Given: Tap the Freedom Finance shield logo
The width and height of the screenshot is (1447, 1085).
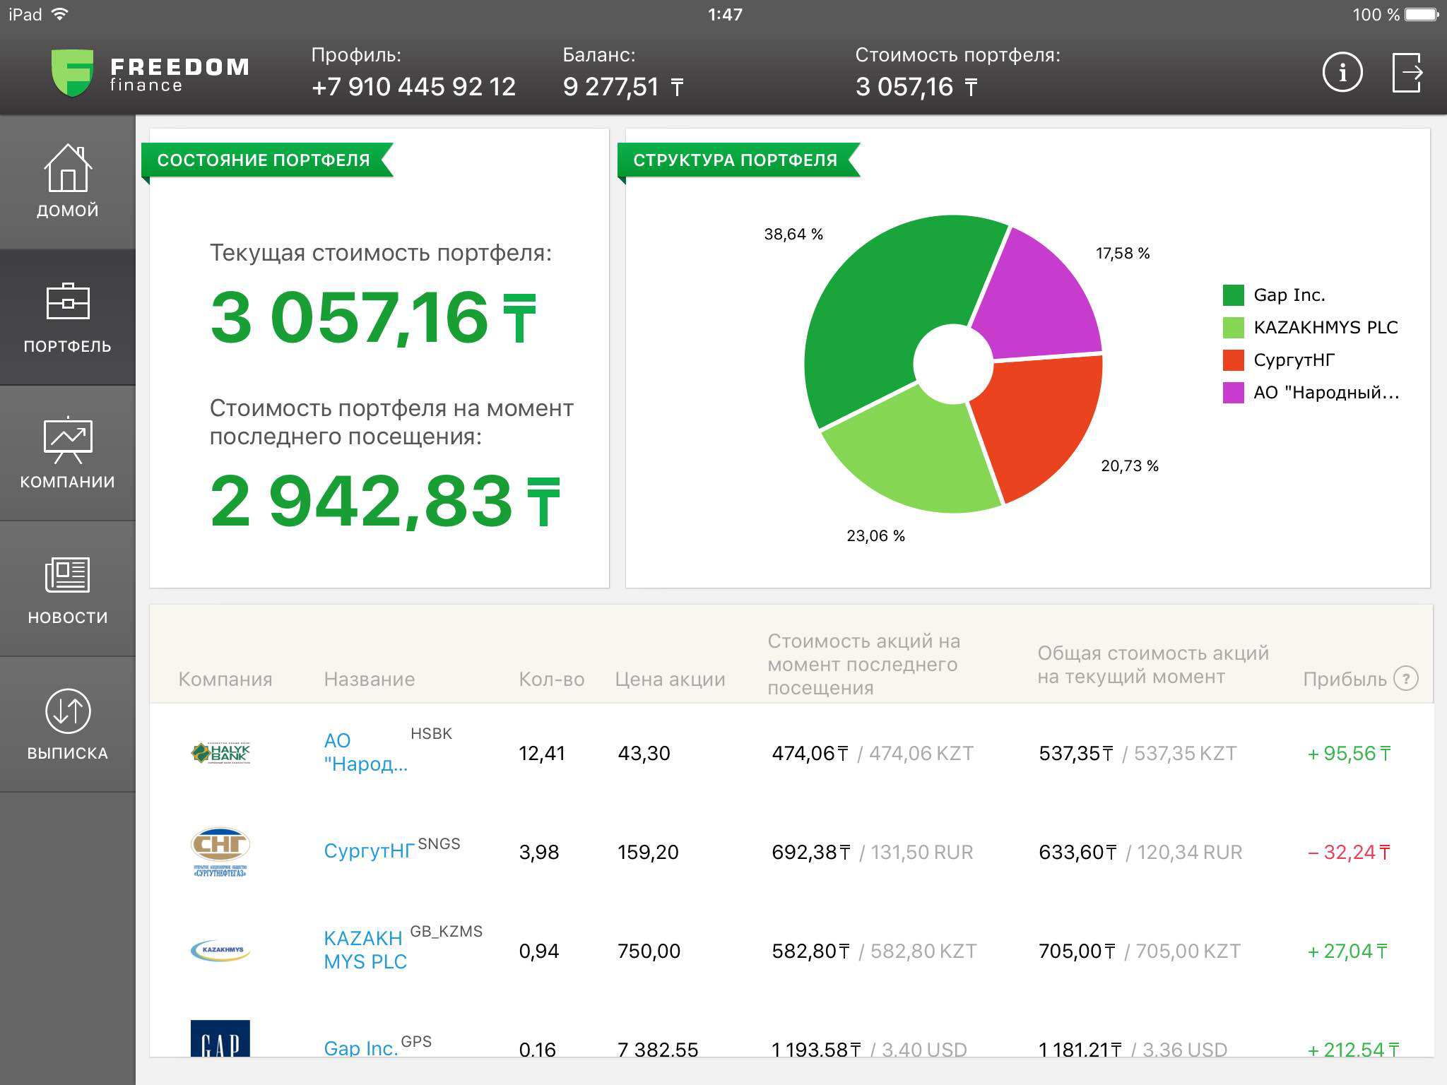Looking at the screenshot, I should click(x=72, y=72).
